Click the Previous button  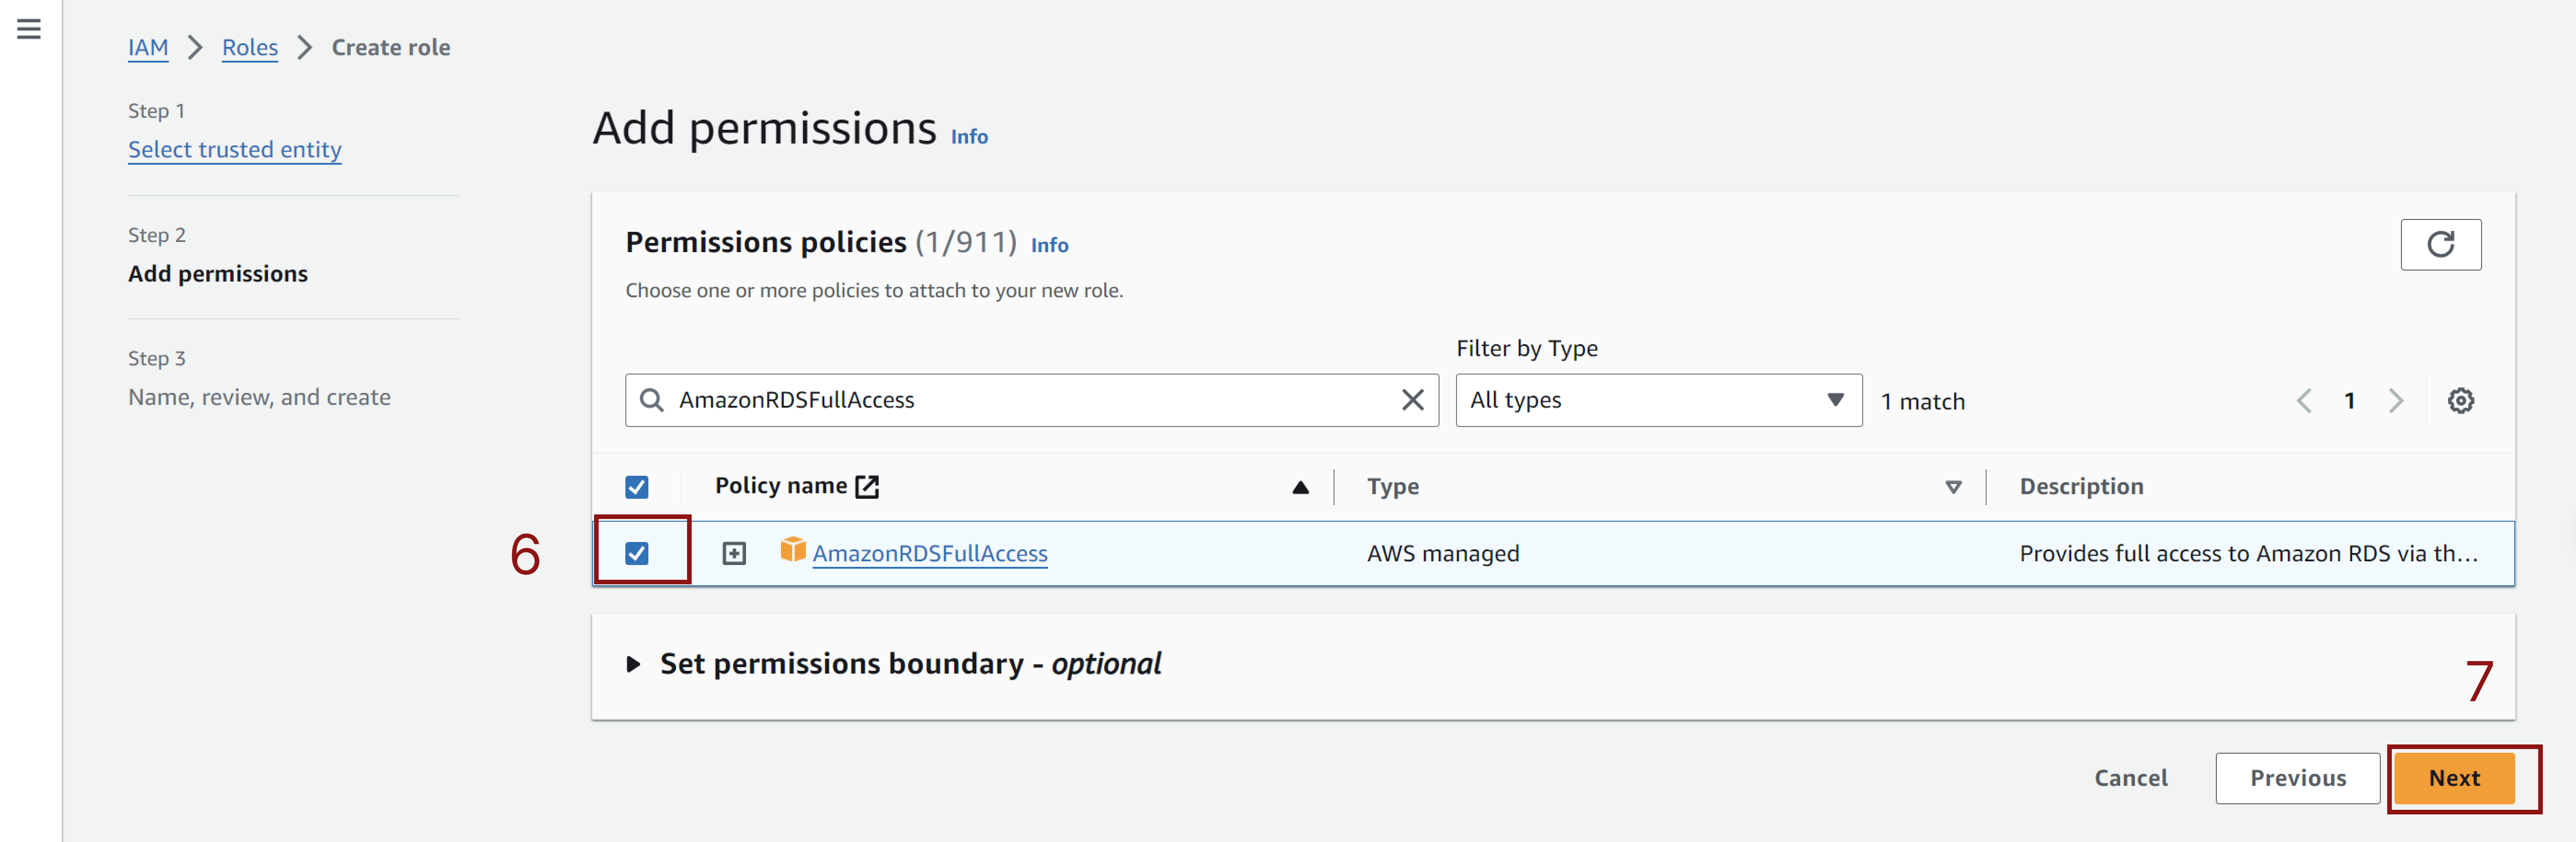point(2297,778)
